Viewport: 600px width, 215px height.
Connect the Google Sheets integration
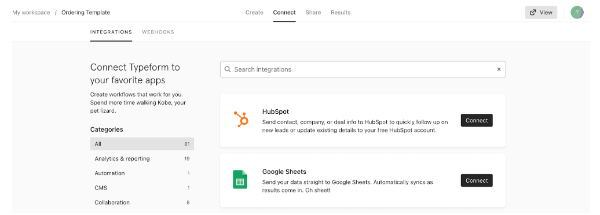[x=477, y=180]
